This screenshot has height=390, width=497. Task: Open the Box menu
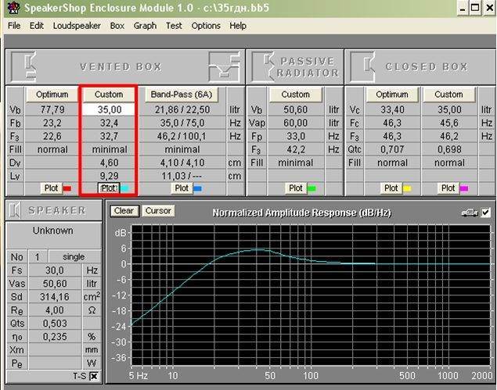point(117,25)
